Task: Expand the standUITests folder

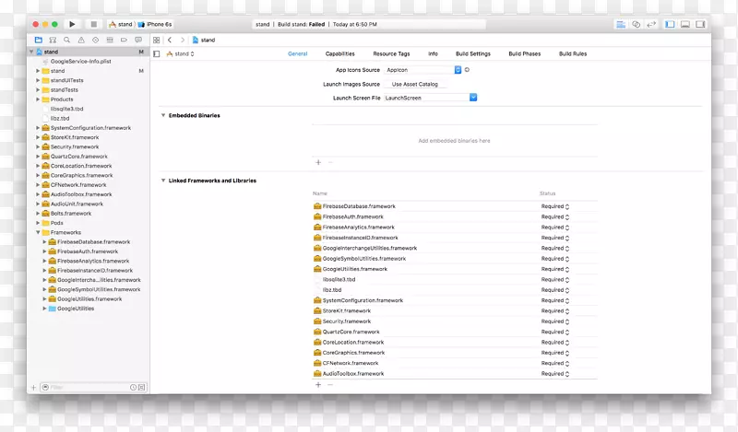Action: pyautogui.click(x=38, y=80)
